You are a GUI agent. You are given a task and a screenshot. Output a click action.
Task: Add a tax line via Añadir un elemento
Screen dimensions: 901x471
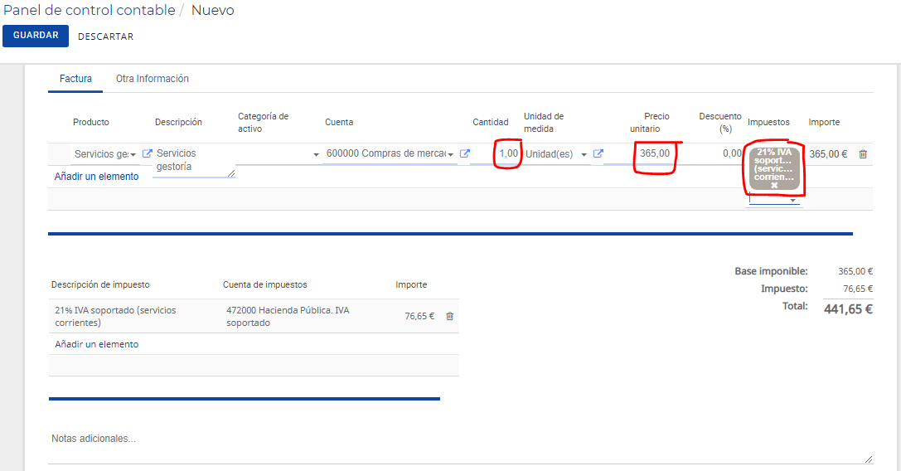pyautogui.click(x=96, y=344)
